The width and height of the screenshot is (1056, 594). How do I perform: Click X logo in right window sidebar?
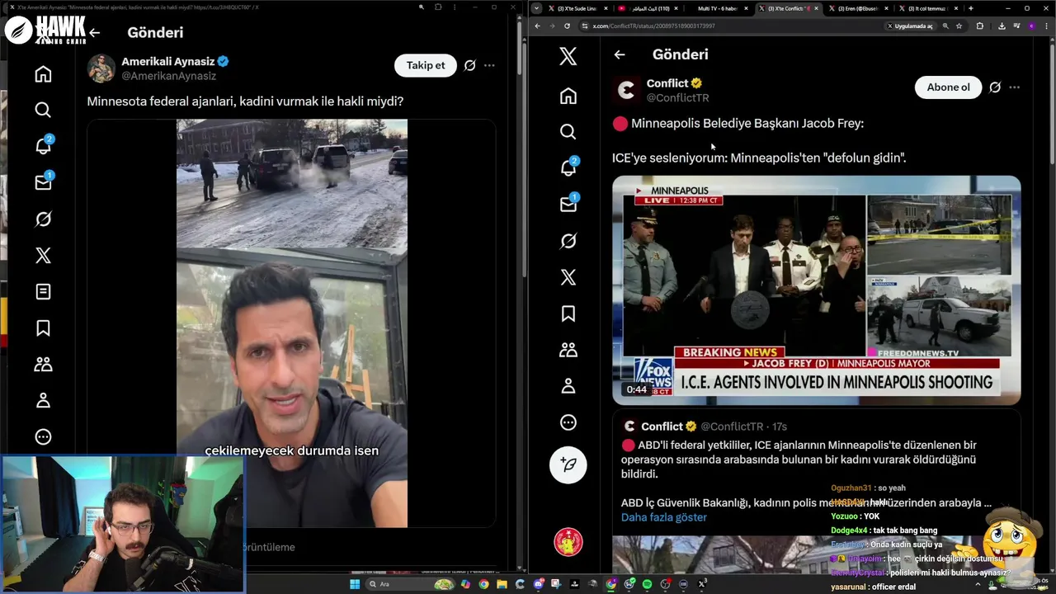(x=568, y=56)
